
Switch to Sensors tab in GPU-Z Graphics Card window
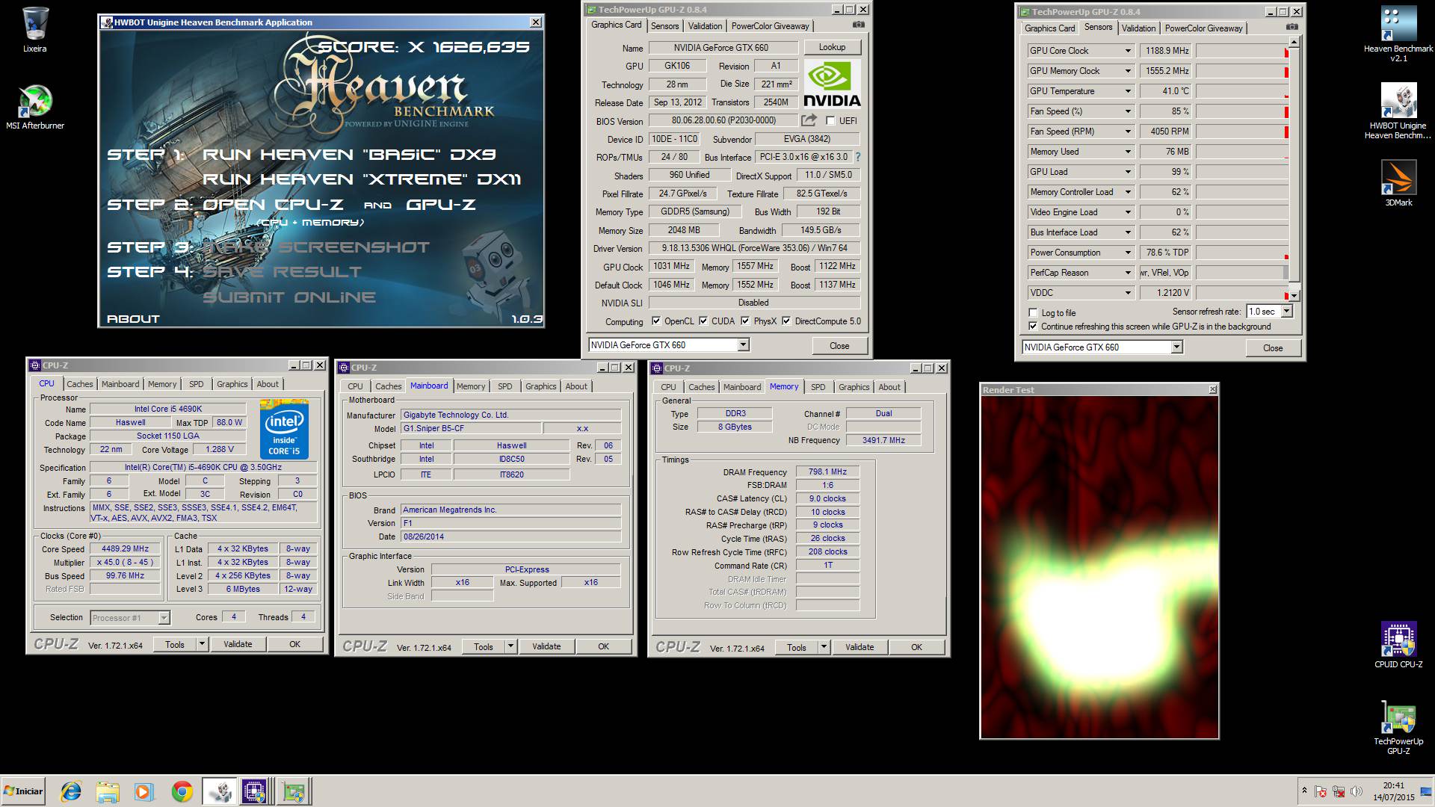point(664,26)
